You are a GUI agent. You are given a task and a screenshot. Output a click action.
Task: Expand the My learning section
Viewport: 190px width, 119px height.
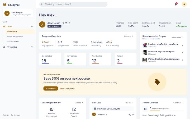(32, 47)
